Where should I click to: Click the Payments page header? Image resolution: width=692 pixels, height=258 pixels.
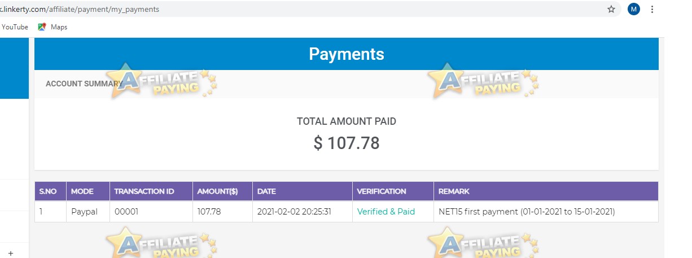[347, 54]
